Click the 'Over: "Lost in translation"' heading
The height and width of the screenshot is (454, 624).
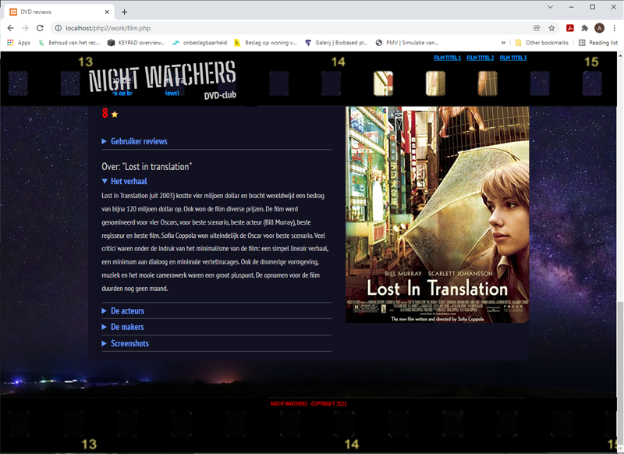click(x=147, y=167)
